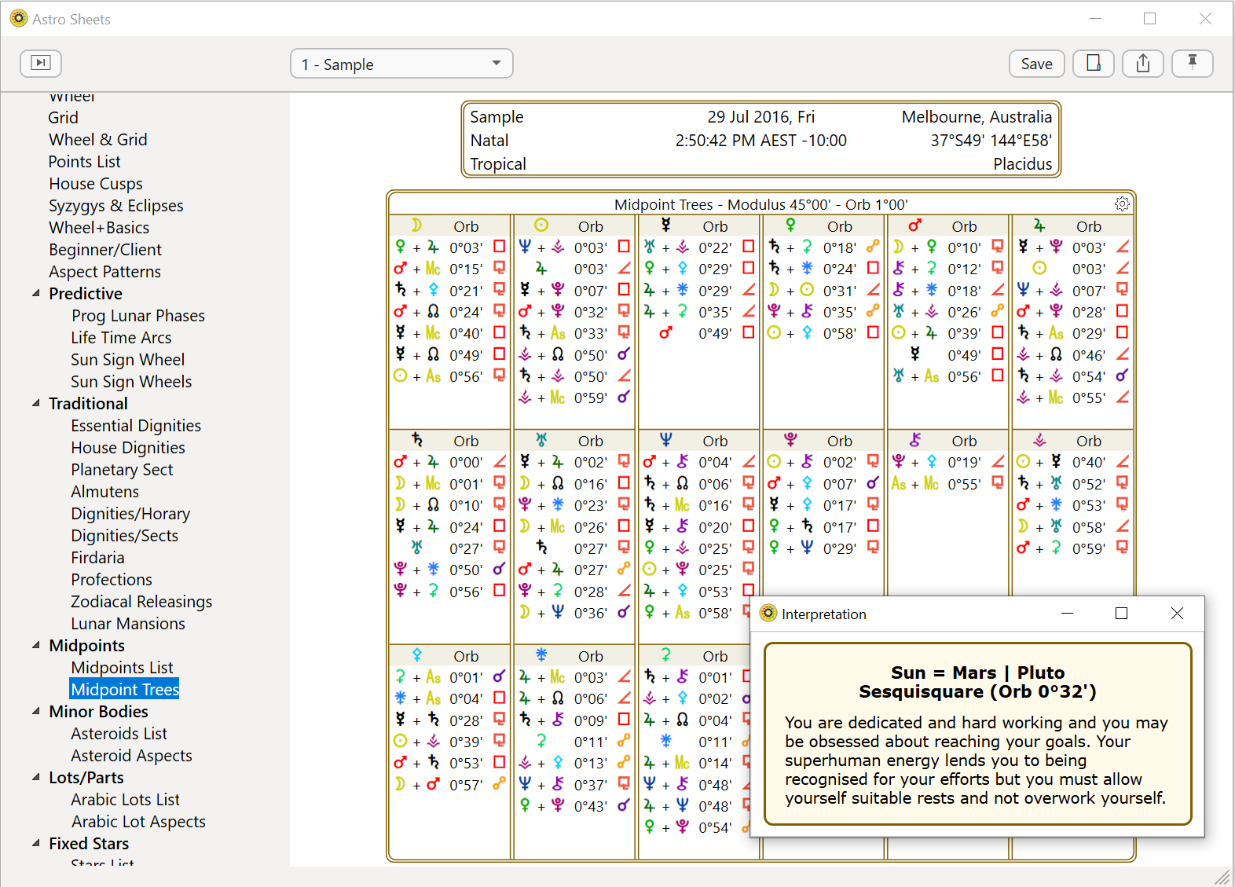Select Prog Lunar Phases
1235x887 pixels.
[138, 316]
